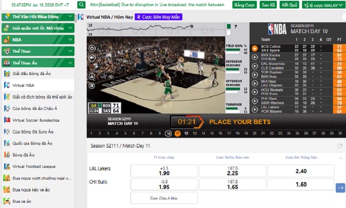The width and height of the screenshot is (346, 208).
Task: Select match day 10 on the timeline
Action: pyautogui.click(x=169, y=133)
